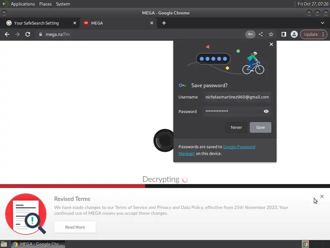Click the Chrome icon in the bottom-right tray

(305, 244)
